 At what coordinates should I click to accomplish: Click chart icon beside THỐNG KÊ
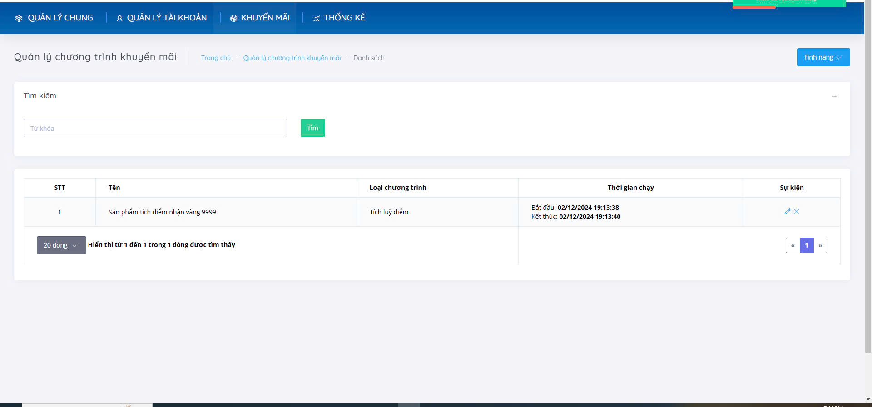click(317, 18)
